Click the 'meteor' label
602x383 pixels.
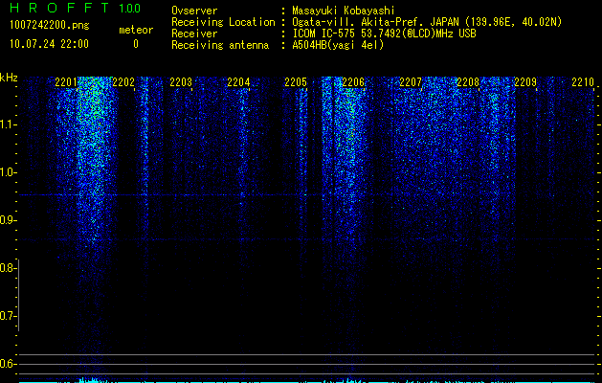click(x=136, y=30)
